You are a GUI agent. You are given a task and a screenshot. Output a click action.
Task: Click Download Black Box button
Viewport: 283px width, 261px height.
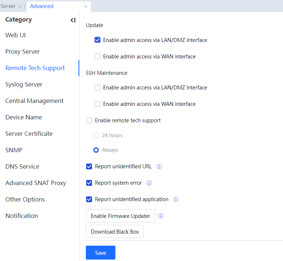coord(115,231)
